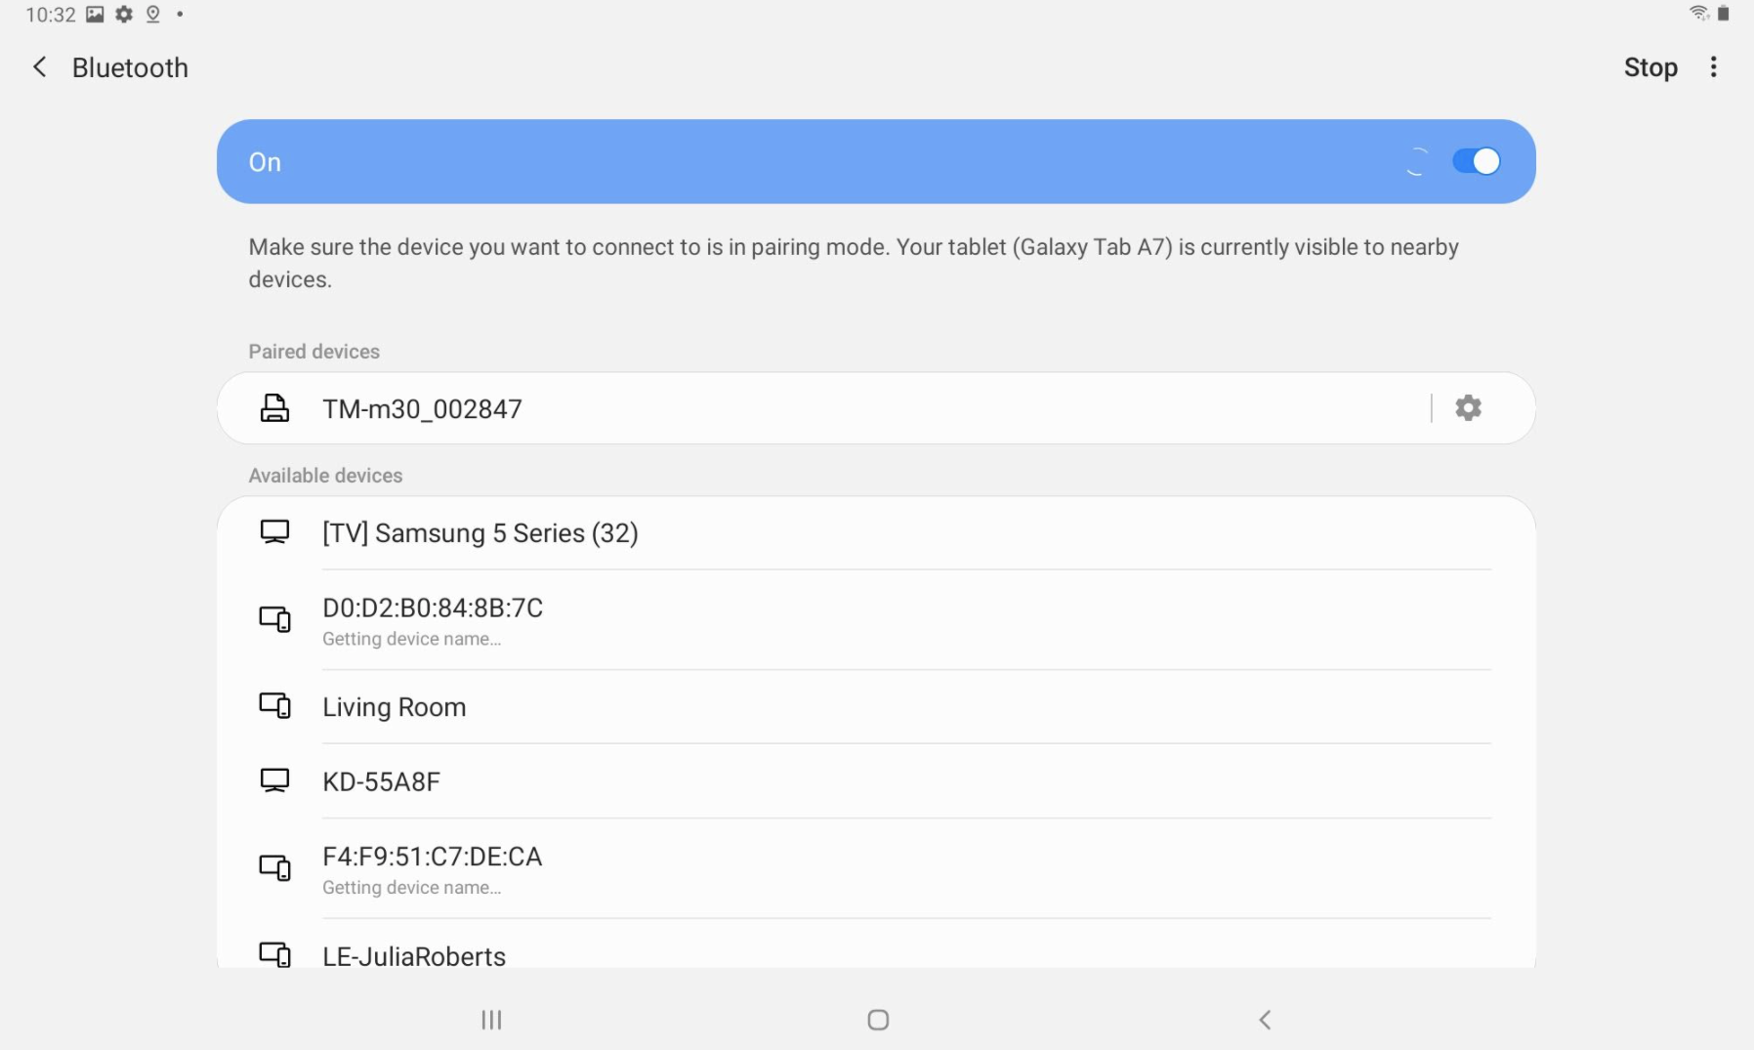This screenshot has width=1754, height=1050.
Task: Tap device icon beside D0:D2:B0:84:8B:7C
Action: (x=274, y=619)
